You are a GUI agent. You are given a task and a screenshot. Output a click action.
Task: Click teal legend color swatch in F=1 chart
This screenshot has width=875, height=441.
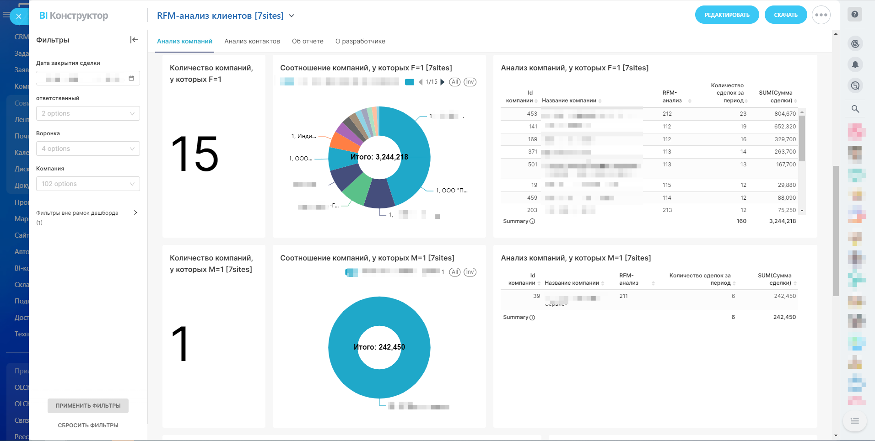[409, 82]
